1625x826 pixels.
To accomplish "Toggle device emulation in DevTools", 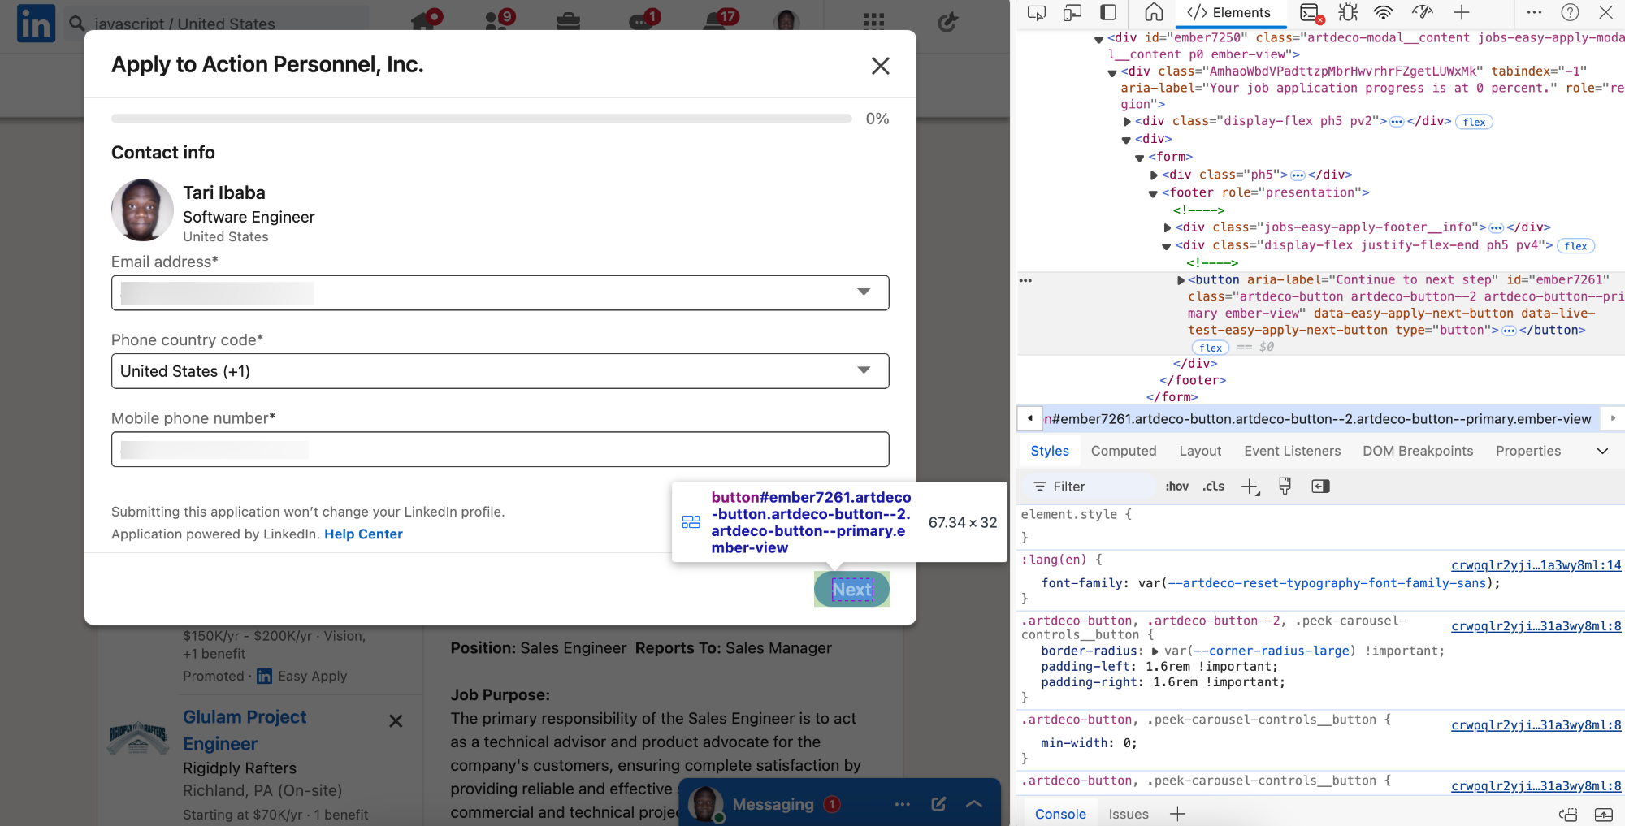I will click(x=1072, y=12).
